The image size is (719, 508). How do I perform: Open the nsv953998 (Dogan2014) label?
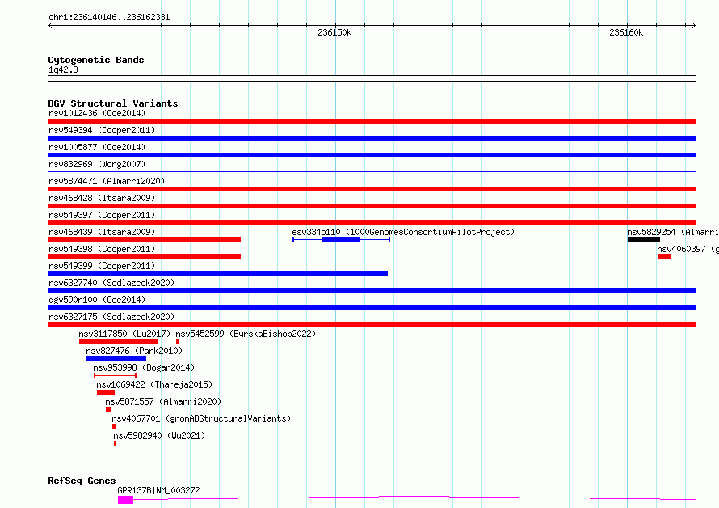pos(144,367)
